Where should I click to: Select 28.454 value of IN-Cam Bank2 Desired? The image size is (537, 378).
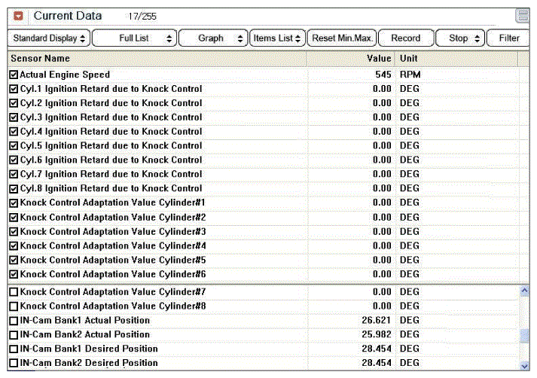tap(376, 363)
